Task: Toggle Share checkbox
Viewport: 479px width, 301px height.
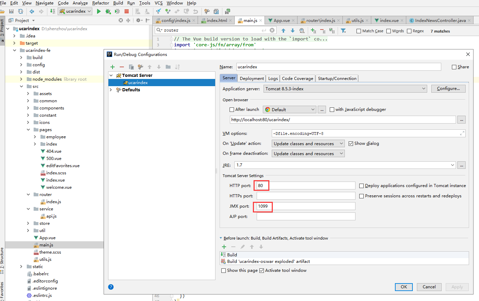Action: (x=454, y=67)
